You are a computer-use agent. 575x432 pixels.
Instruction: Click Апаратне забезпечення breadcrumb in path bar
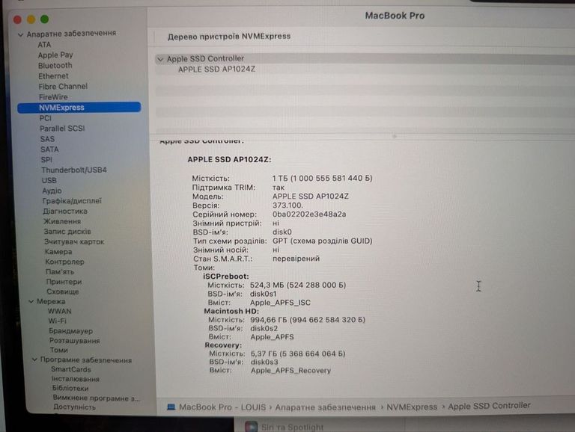(x=325, y=407)
